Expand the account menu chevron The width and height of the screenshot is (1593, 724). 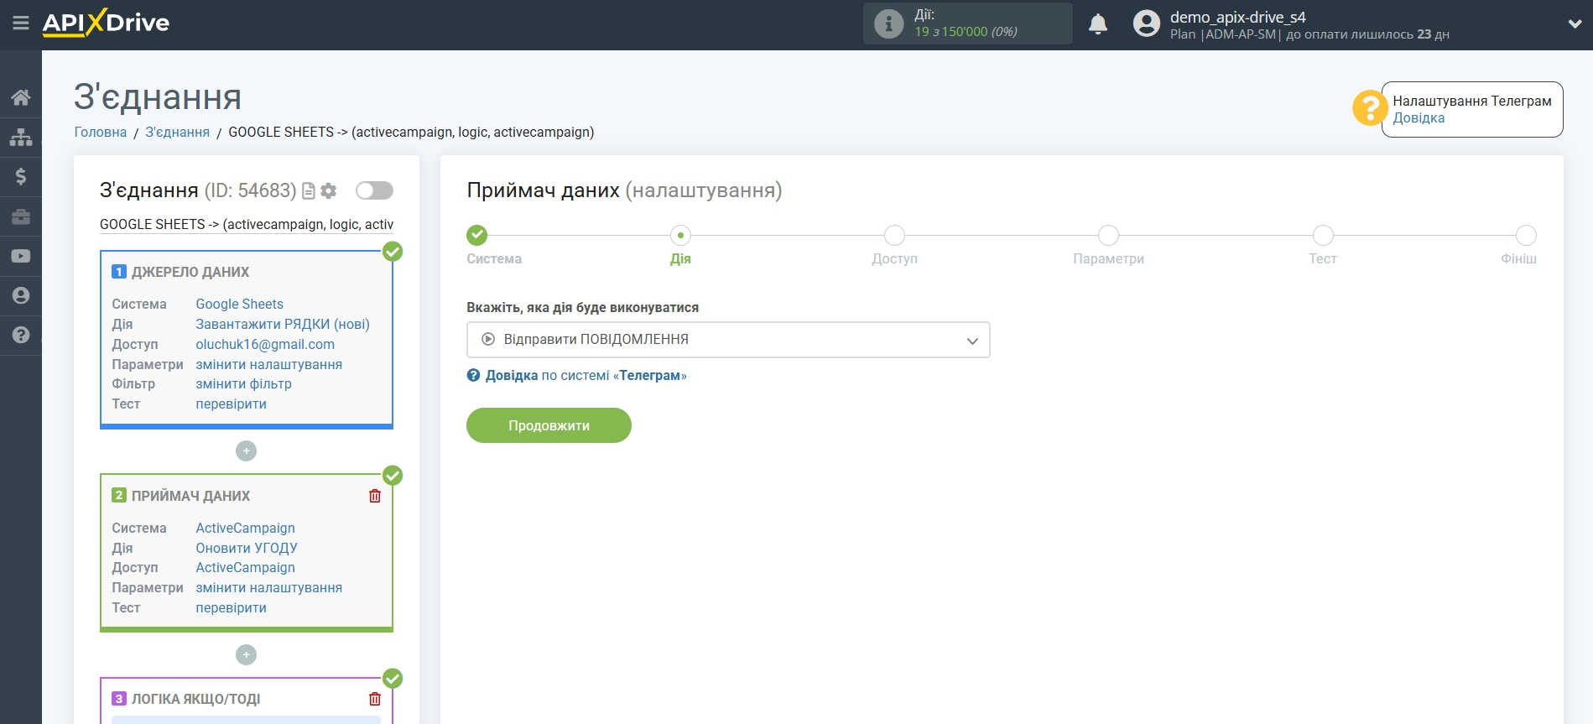pos(1575,23)
